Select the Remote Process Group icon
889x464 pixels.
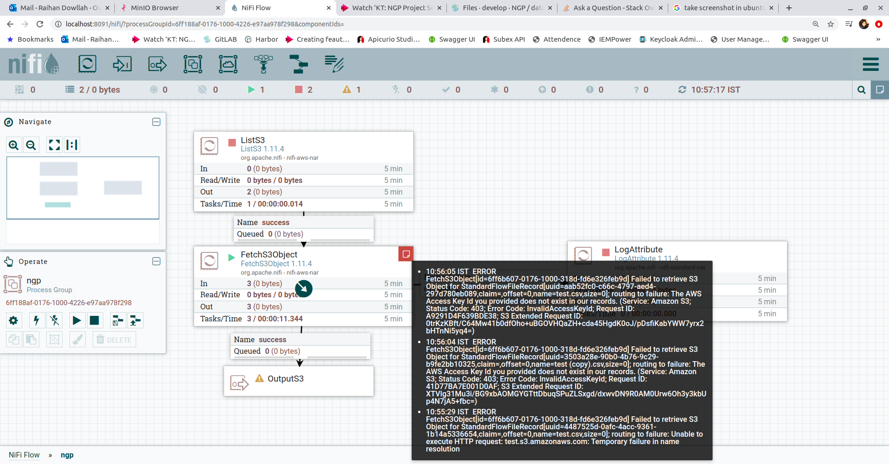pyautogui.click(x=228, y=64)
